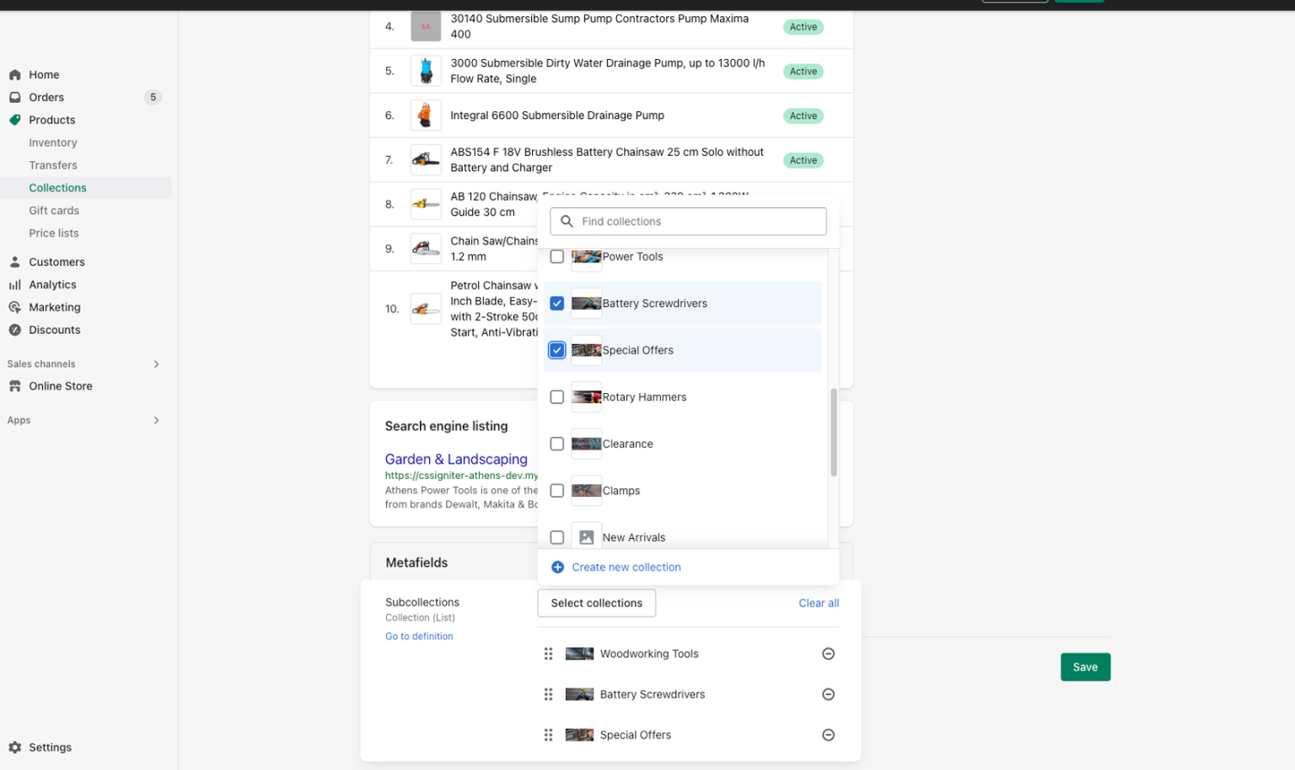Remove Special Offers using its minus icon

[x=828, y=735]
